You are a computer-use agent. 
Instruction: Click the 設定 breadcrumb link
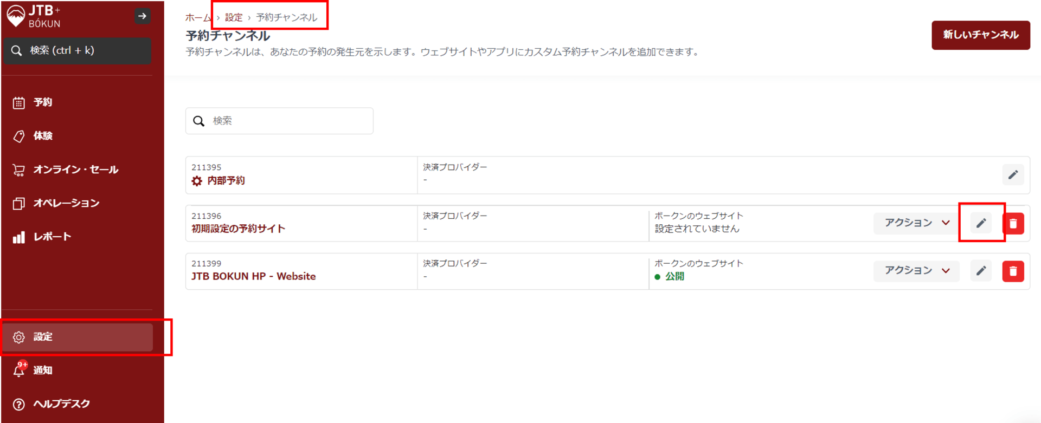point(234,18)
